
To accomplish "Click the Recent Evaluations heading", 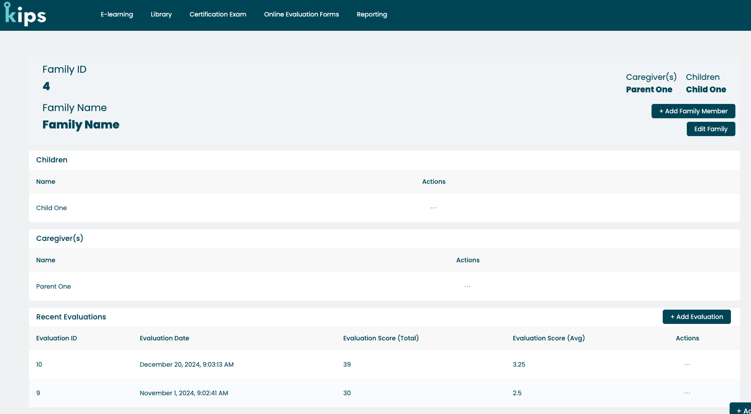I will coord(71,317).
